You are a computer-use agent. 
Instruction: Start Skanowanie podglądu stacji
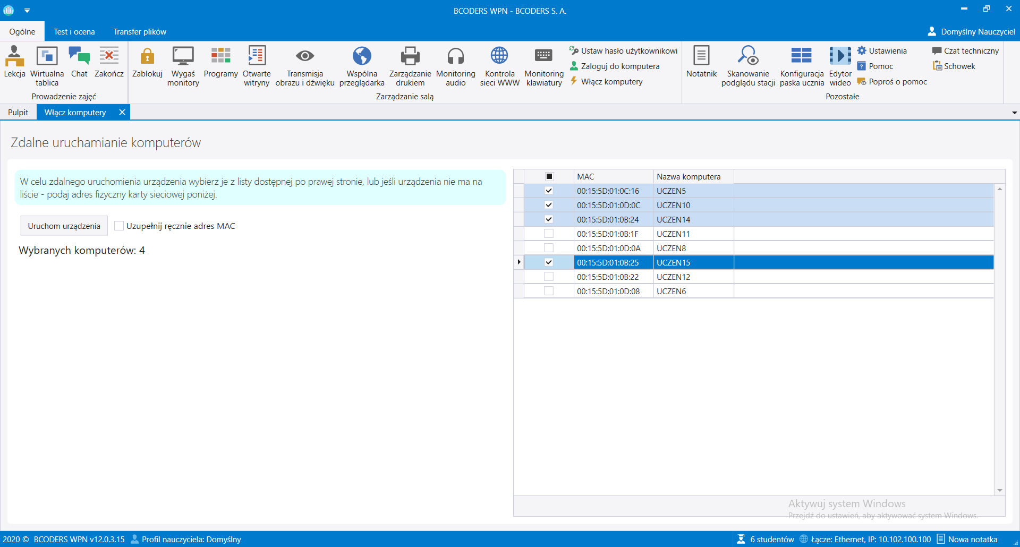[x=748, y=66]
